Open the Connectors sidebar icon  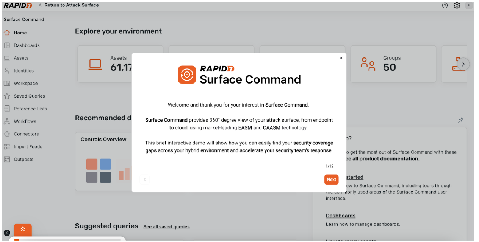(7, 134)
